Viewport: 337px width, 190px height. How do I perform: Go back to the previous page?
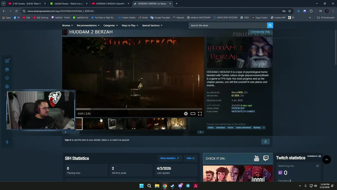point(4,11)
